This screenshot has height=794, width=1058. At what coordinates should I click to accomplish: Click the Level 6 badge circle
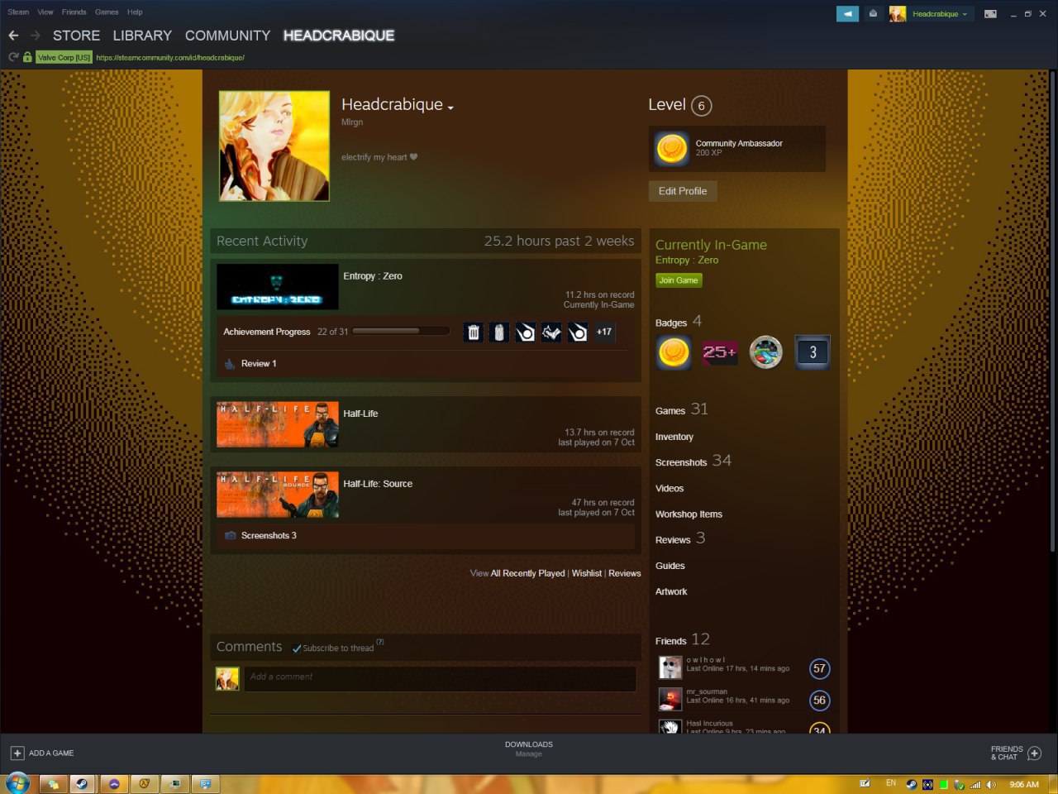click(x=701, y=106)
